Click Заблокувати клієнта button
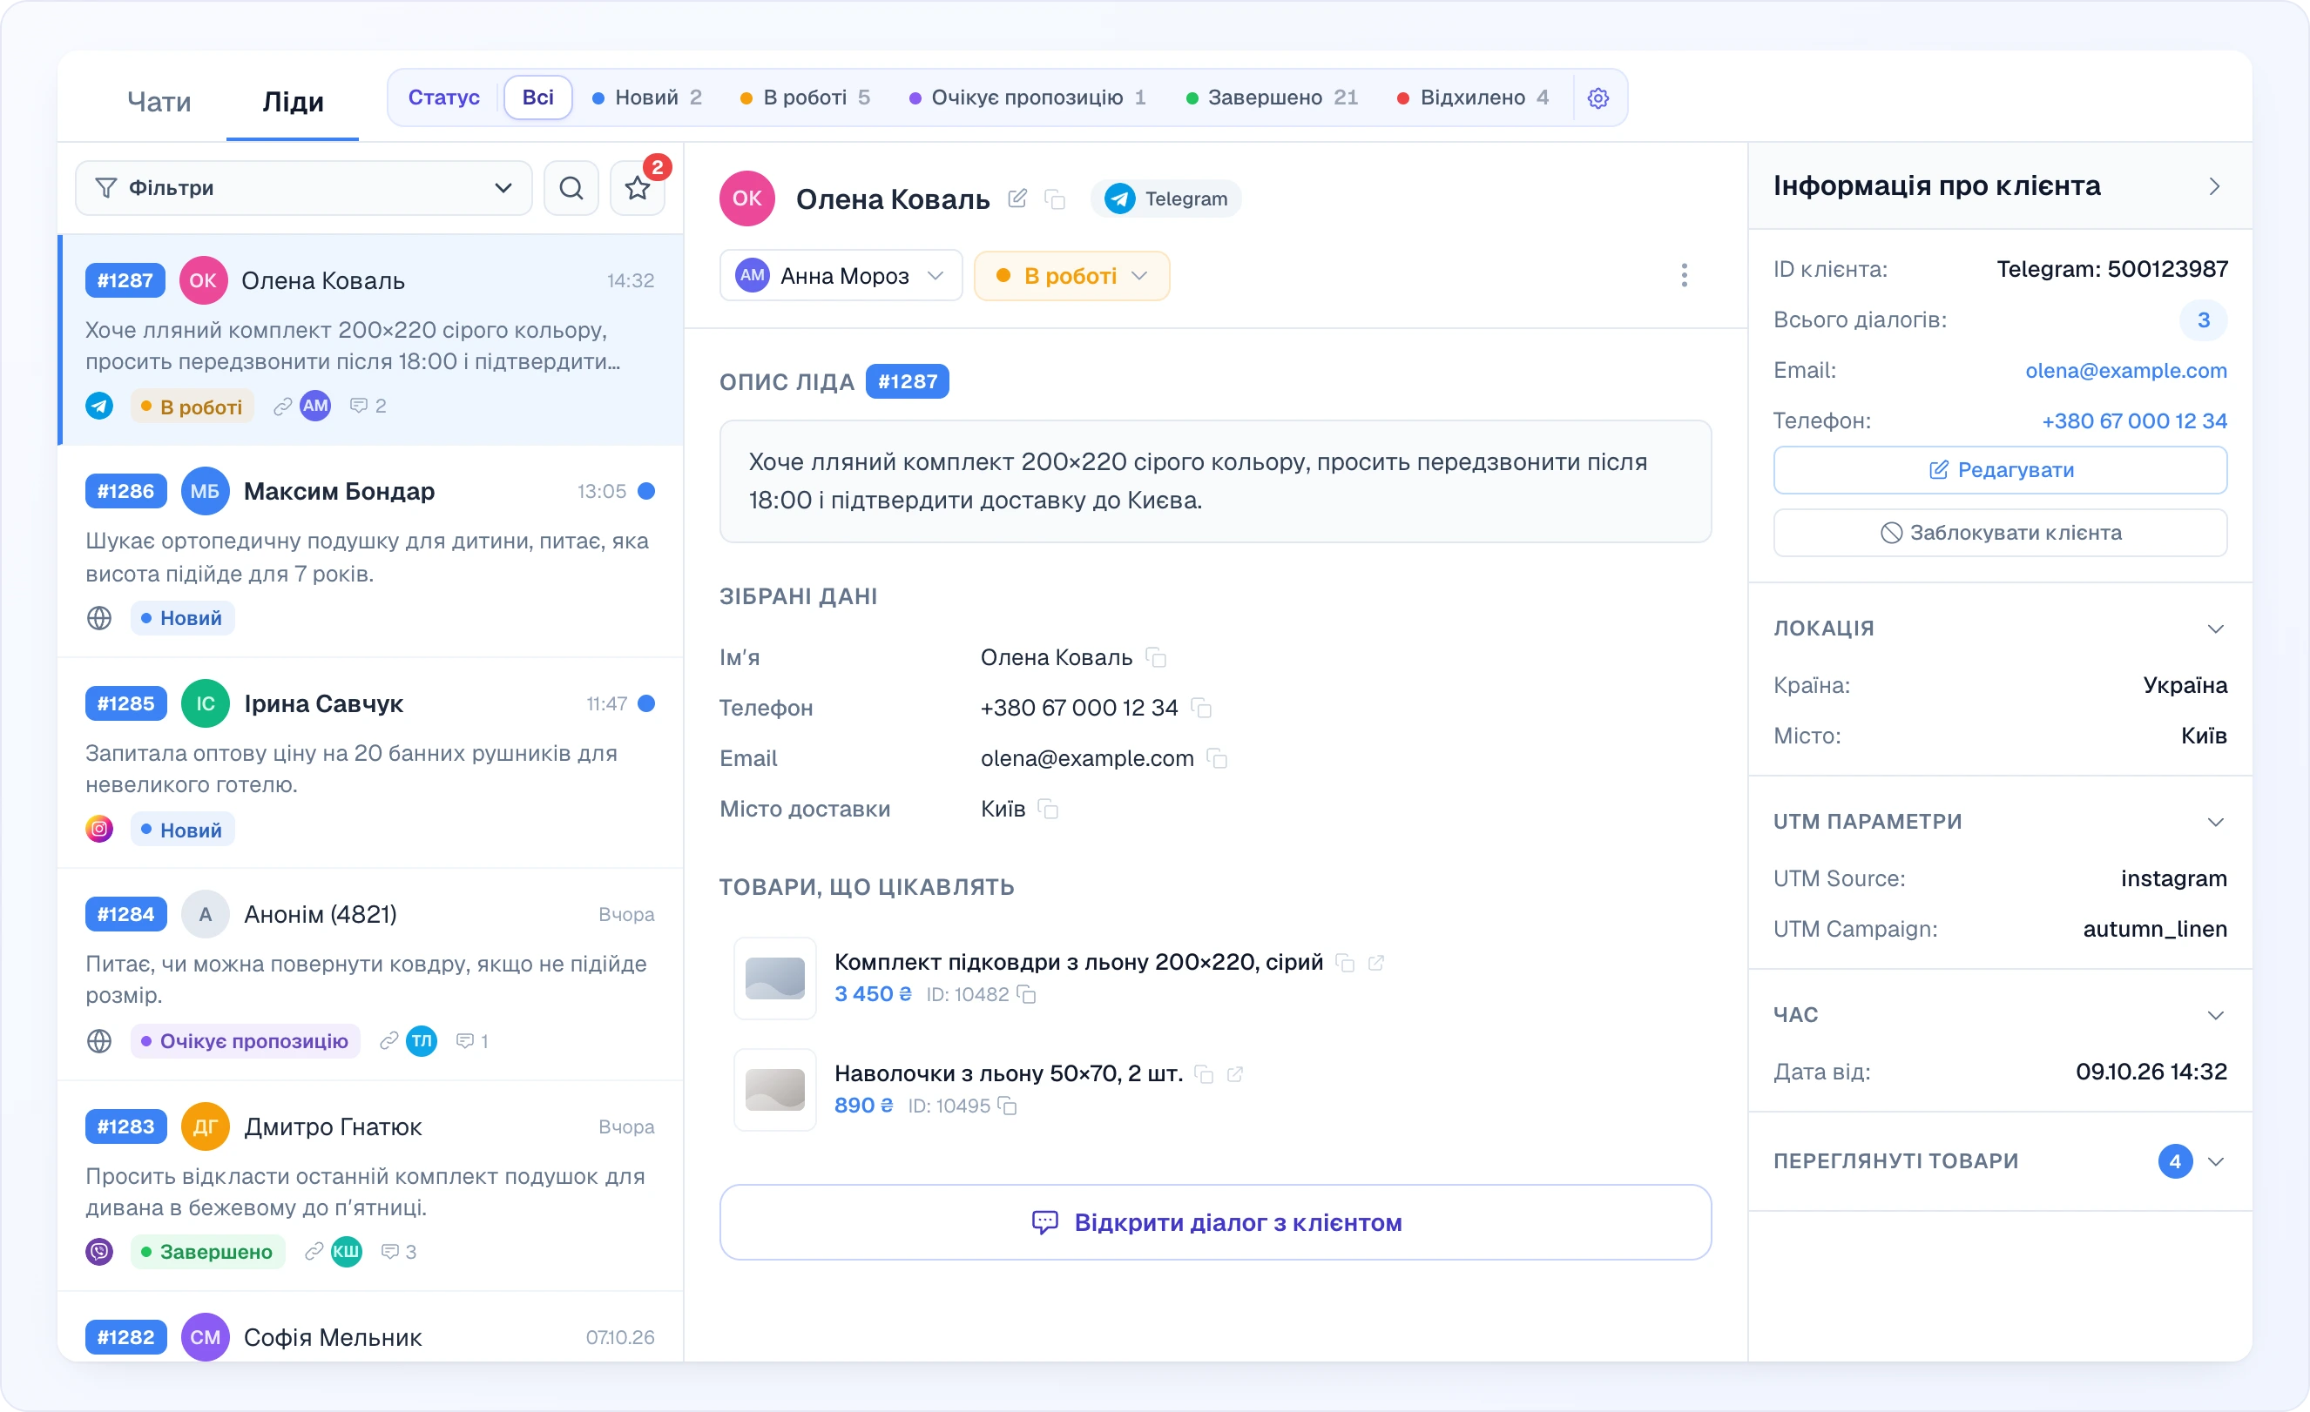The height and width of the screenshot is (1412, 2310). 2000,533
